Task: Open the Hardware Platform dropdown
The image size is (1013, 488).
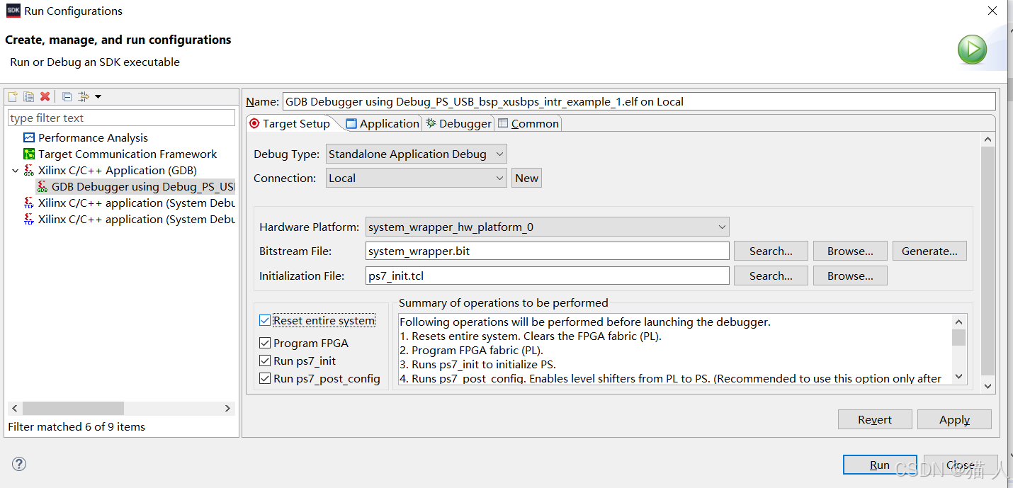Action: (x=548, y=227)
